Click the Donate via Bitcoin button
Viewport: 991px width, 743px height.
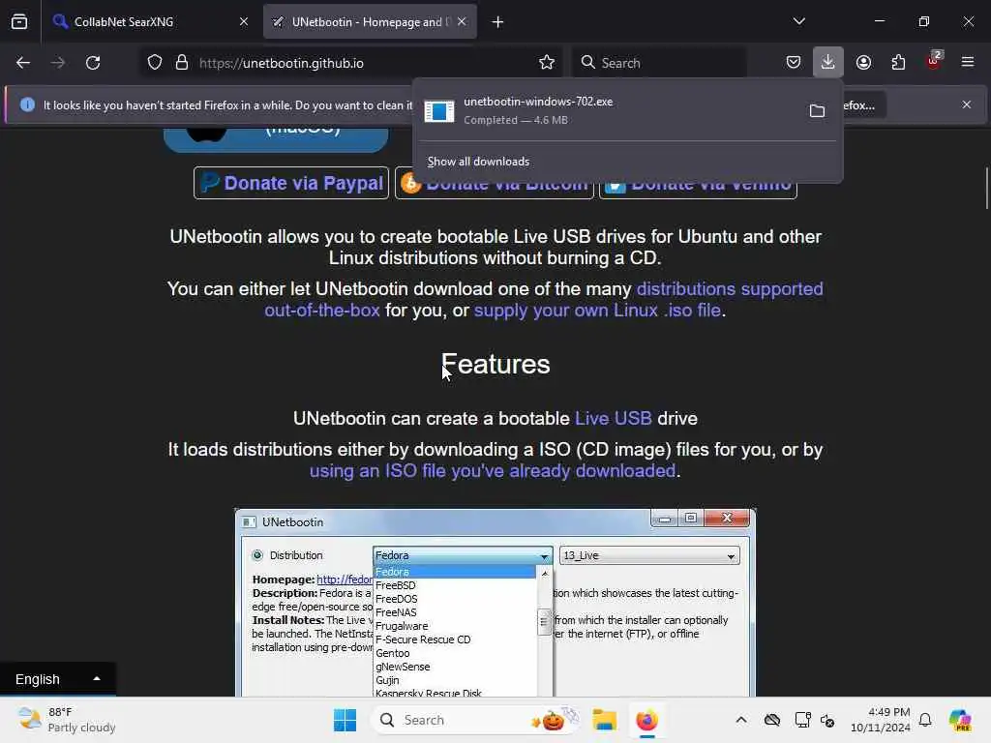pyautogui.click(x=495, y=183)
